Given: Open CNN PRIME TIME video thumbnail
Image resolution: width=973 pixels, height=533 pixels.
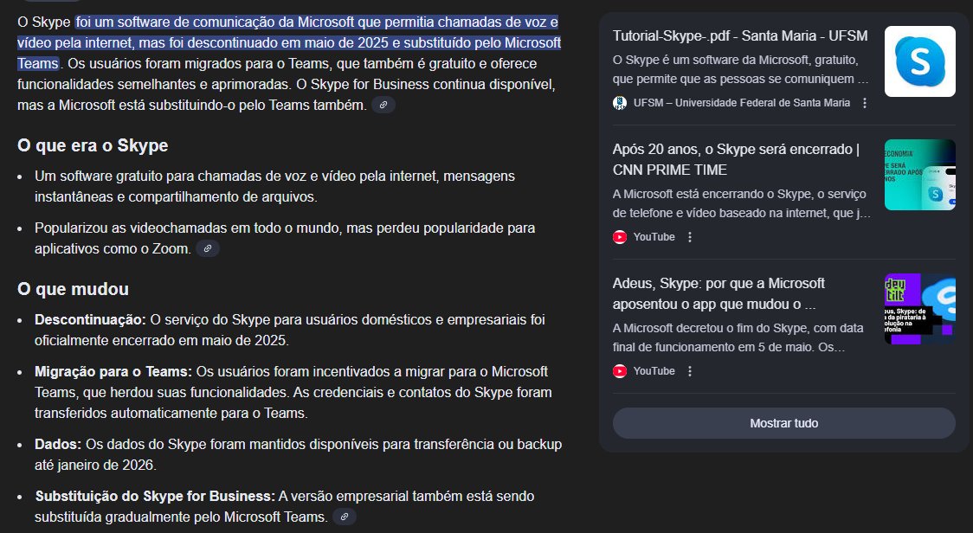Looking at the screenshot, I should 919,175.
